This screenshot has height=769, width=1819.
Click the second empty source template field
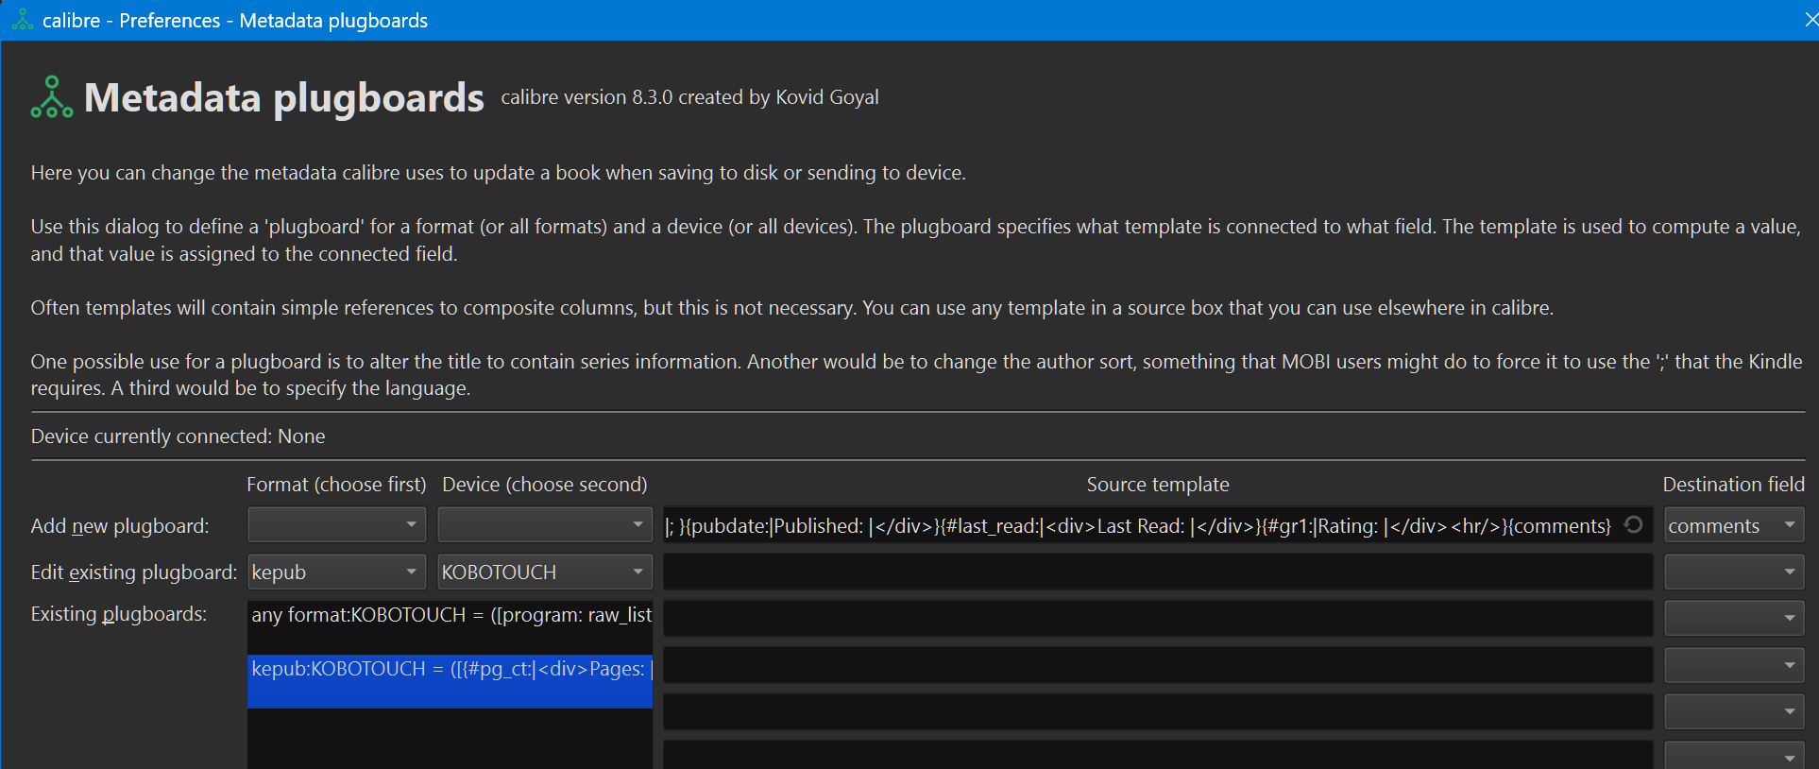pos(1157,572)
